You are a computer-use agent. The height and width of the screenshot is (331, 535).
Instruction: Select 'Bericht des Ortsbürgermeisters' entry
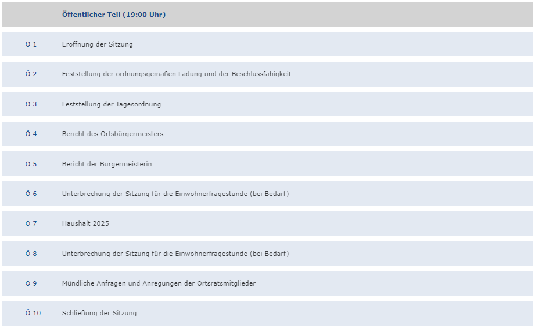[113, 134]
